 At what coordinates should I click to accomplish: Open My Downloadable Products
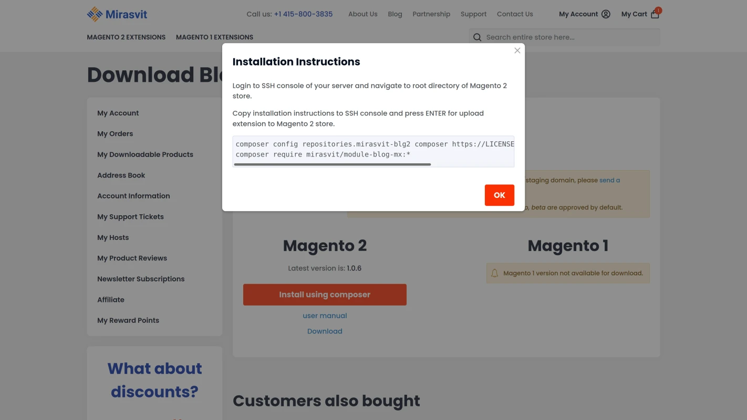[x=145, y=154]
